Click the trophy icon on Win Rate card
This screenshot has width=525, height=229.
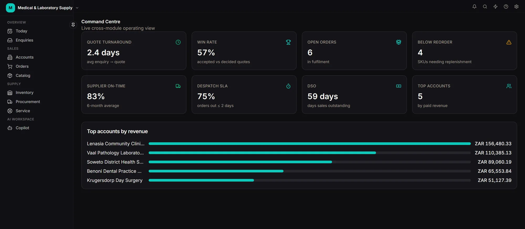click(x=288, y=42)
